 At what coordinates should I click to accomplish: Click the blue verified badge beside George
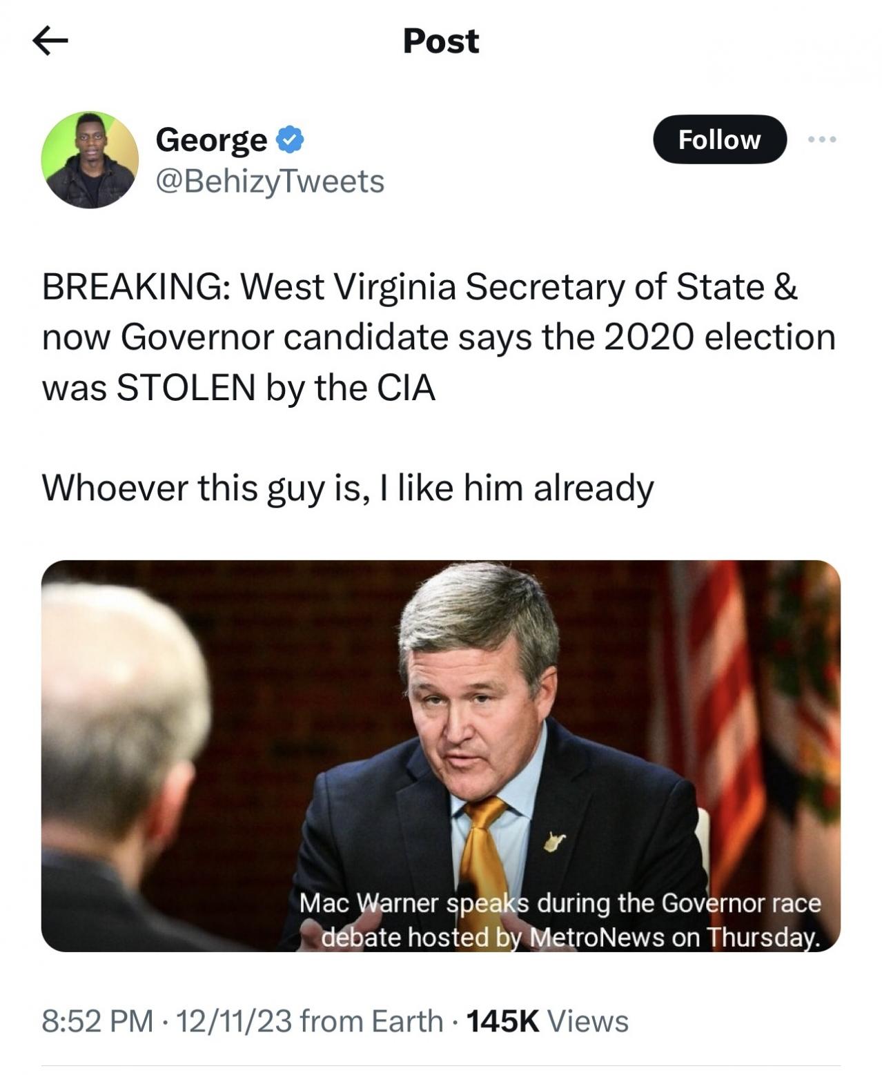coord(290,139)
